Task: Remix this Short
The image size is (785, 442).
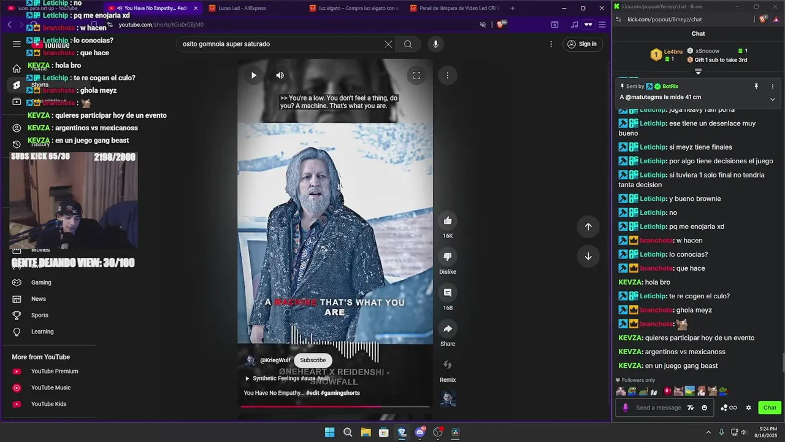Action: point(448,365)
